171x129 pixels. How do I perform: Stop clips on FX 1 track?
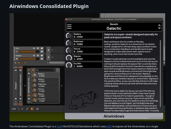[x=49, y=50]
